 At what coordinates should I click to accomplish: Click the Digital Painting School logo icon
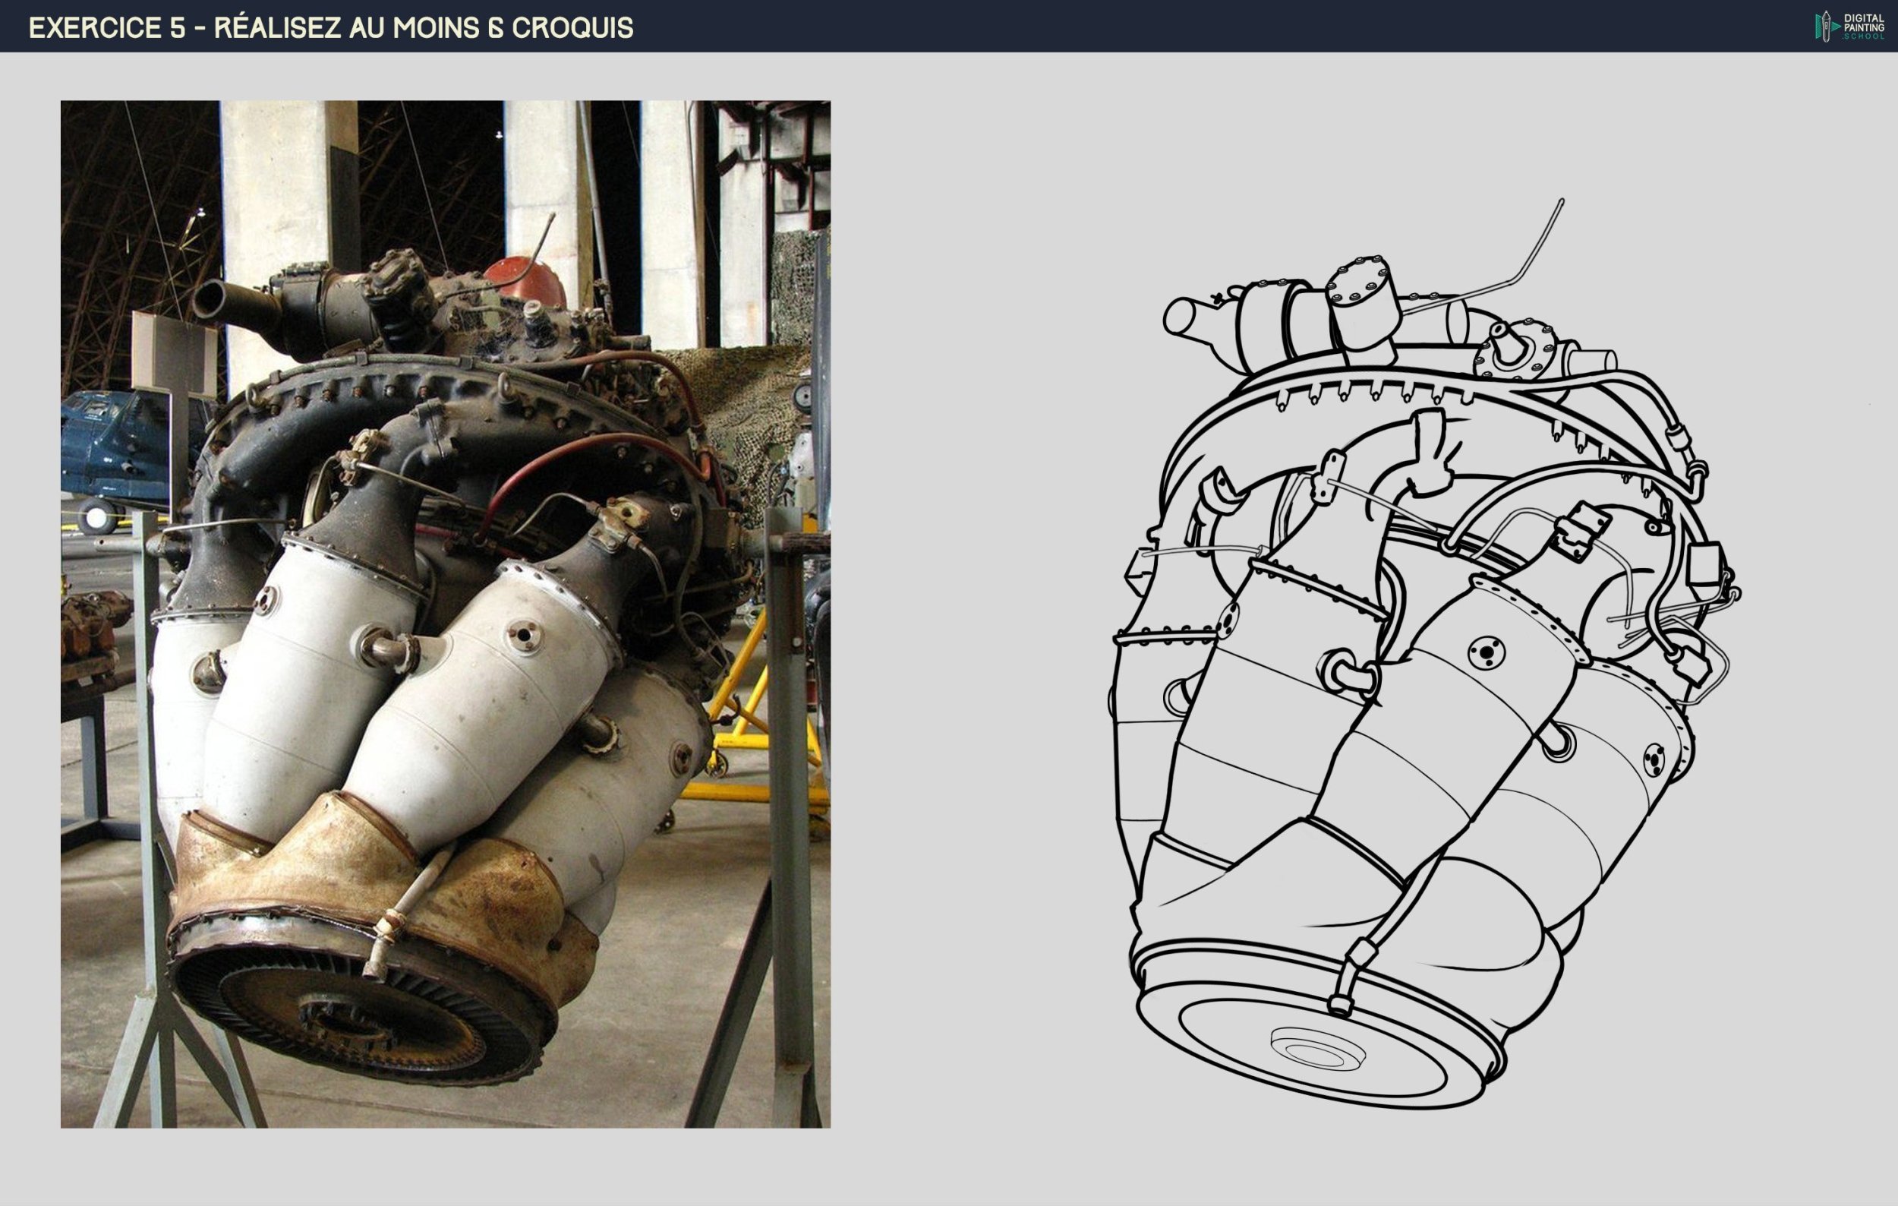click(x=1827, y=26)
